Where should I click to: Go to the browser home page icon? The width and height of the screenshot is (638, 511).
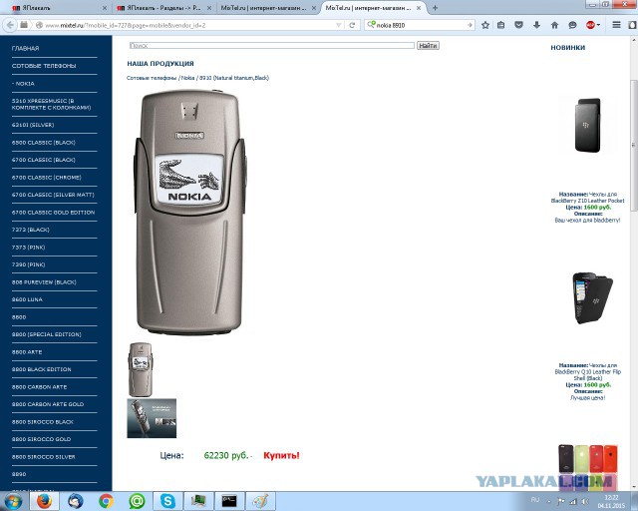(x=554, y=25)
